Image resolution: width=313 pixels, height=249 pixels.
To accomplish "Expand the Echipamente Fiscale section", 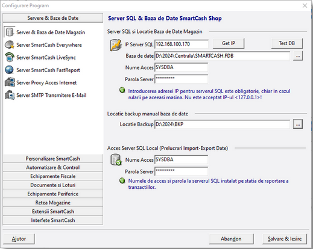I will click(x=53, y=176).
